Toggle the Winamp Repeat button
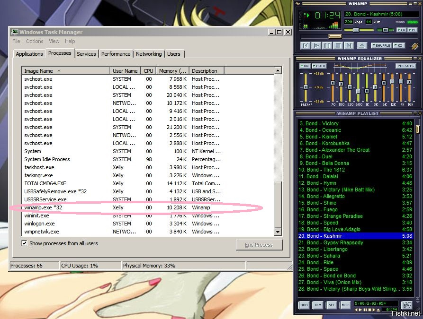 tap(398, 45)
